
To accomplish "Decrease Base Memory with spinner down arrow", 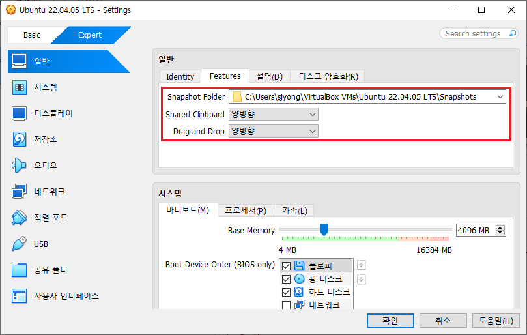I will click(500, 233).
